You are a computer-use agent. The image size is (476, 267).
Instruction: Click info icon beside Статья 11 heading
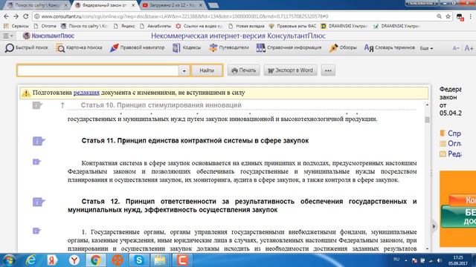pyautogui.click(x=39, y=141)
